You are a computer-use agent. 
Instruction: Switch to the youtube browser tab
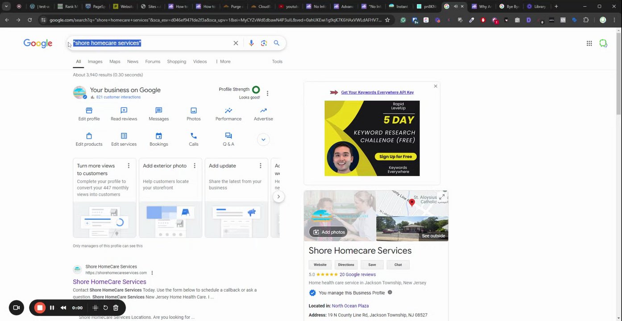tap(288, 6)
